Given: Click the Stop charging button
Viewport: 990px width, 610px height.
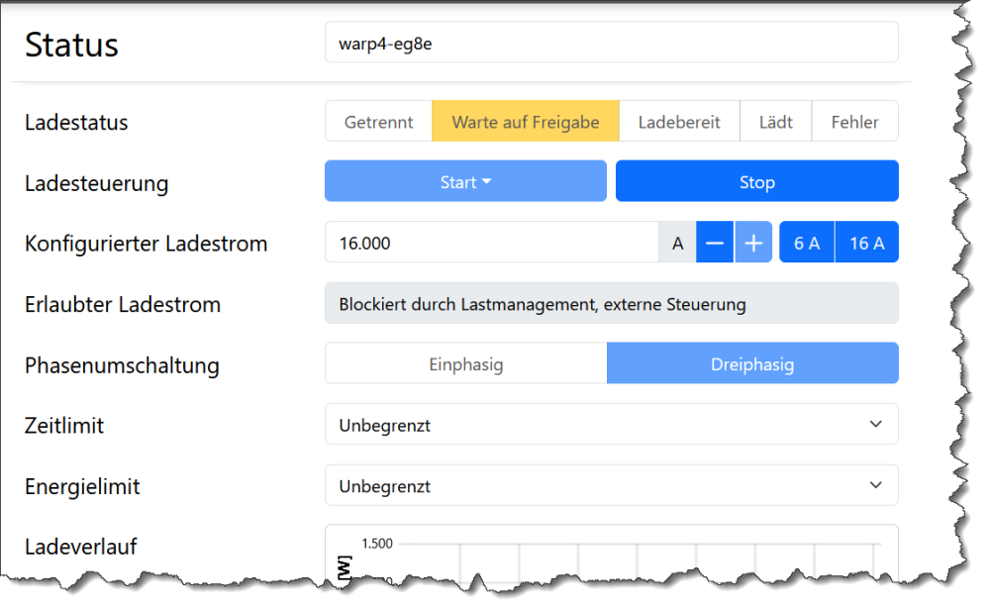Looking at the screenshot, I should pos(757,181).
